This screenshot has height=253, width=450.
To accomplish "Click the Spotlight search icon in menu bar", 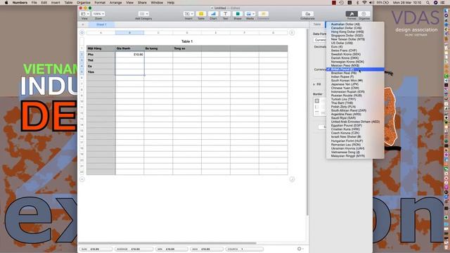I will tap(428, 3).
